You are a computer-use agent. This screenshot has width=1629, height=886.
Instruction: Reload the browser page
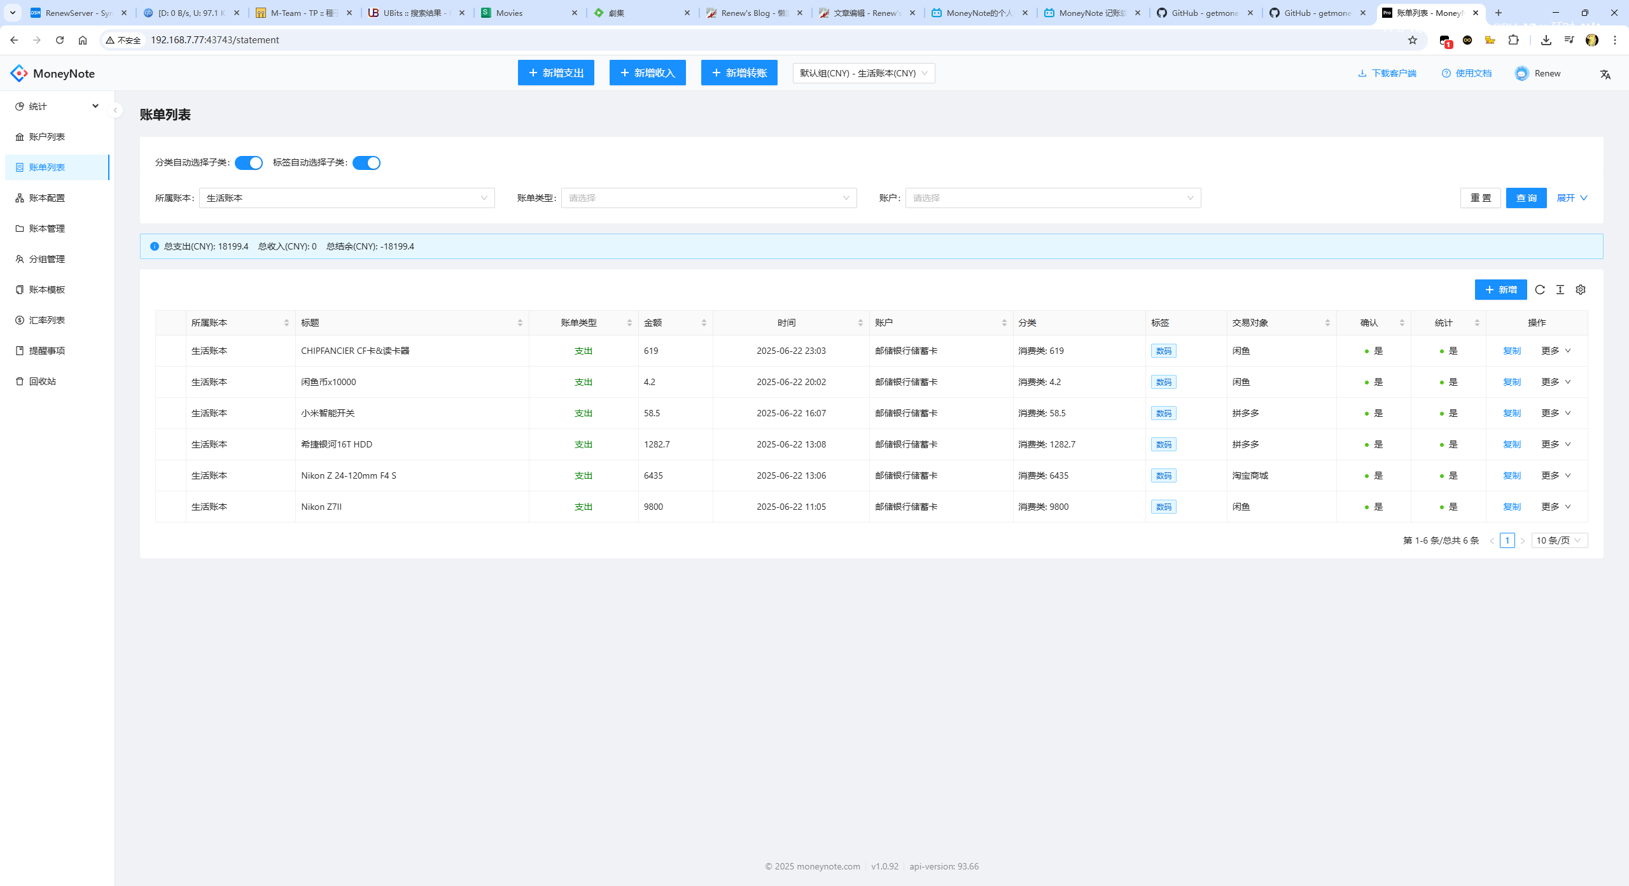click(60, 40)
